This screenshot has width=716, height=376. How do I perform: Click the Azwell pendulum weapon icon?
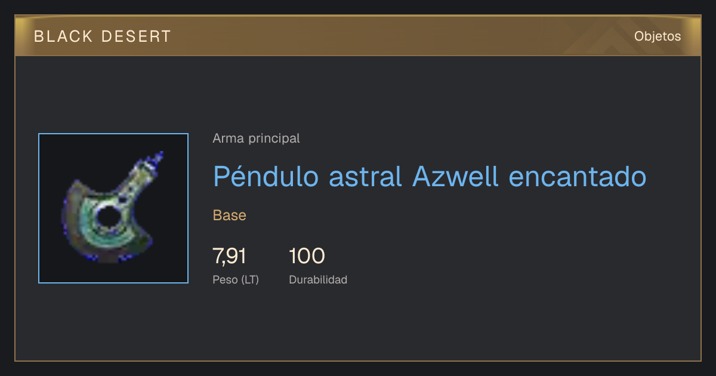tap(111, 208)
